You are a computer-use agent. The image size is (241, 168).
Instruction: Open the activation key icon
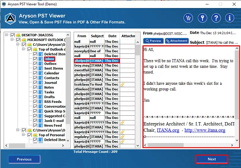202,18
